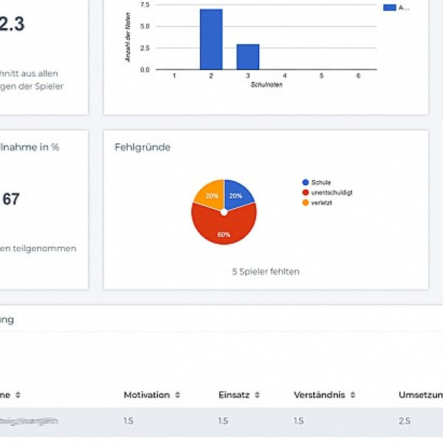The image size is (443, 443).
Task: Click the 2.5 Umsetzung cell in first row
Action: (x=405, y=421)
